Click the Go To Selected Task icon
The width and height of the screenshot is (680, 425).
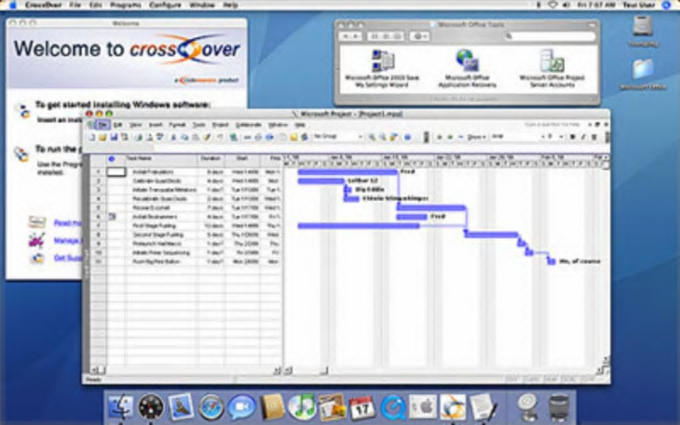pyautogui.click(x=394, y=137)
